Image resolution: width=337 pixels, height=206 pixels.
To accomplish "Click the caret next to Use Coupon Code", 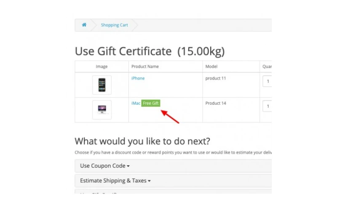I will coord(128,166).
